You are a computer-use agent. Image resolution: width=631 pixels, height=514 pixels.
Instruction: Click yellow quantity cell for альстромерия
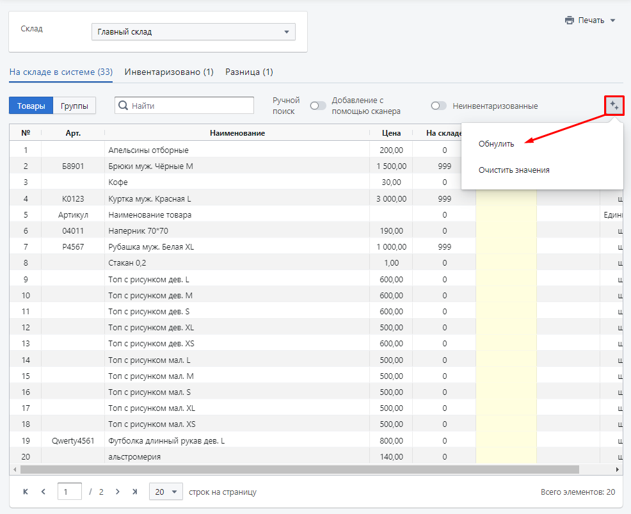click(506, 456)
